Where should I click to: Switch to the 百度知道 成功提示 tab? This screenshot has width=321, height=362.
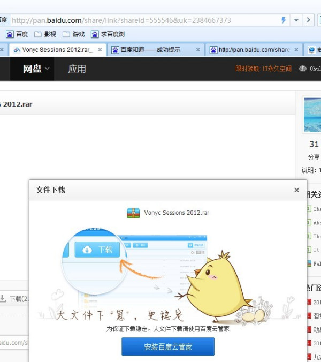pyautogui.click(x=150, y=50)
